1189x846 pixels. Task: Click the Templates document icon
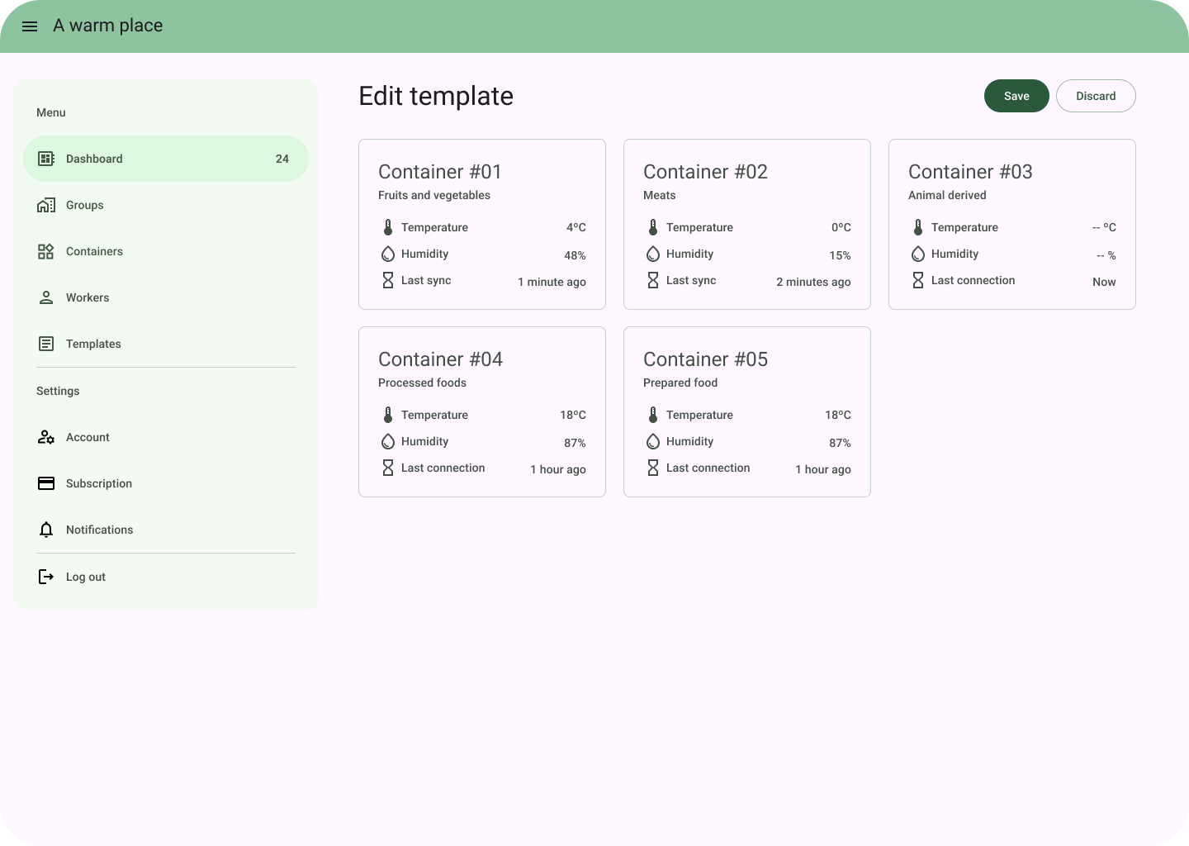pos(46,344)
